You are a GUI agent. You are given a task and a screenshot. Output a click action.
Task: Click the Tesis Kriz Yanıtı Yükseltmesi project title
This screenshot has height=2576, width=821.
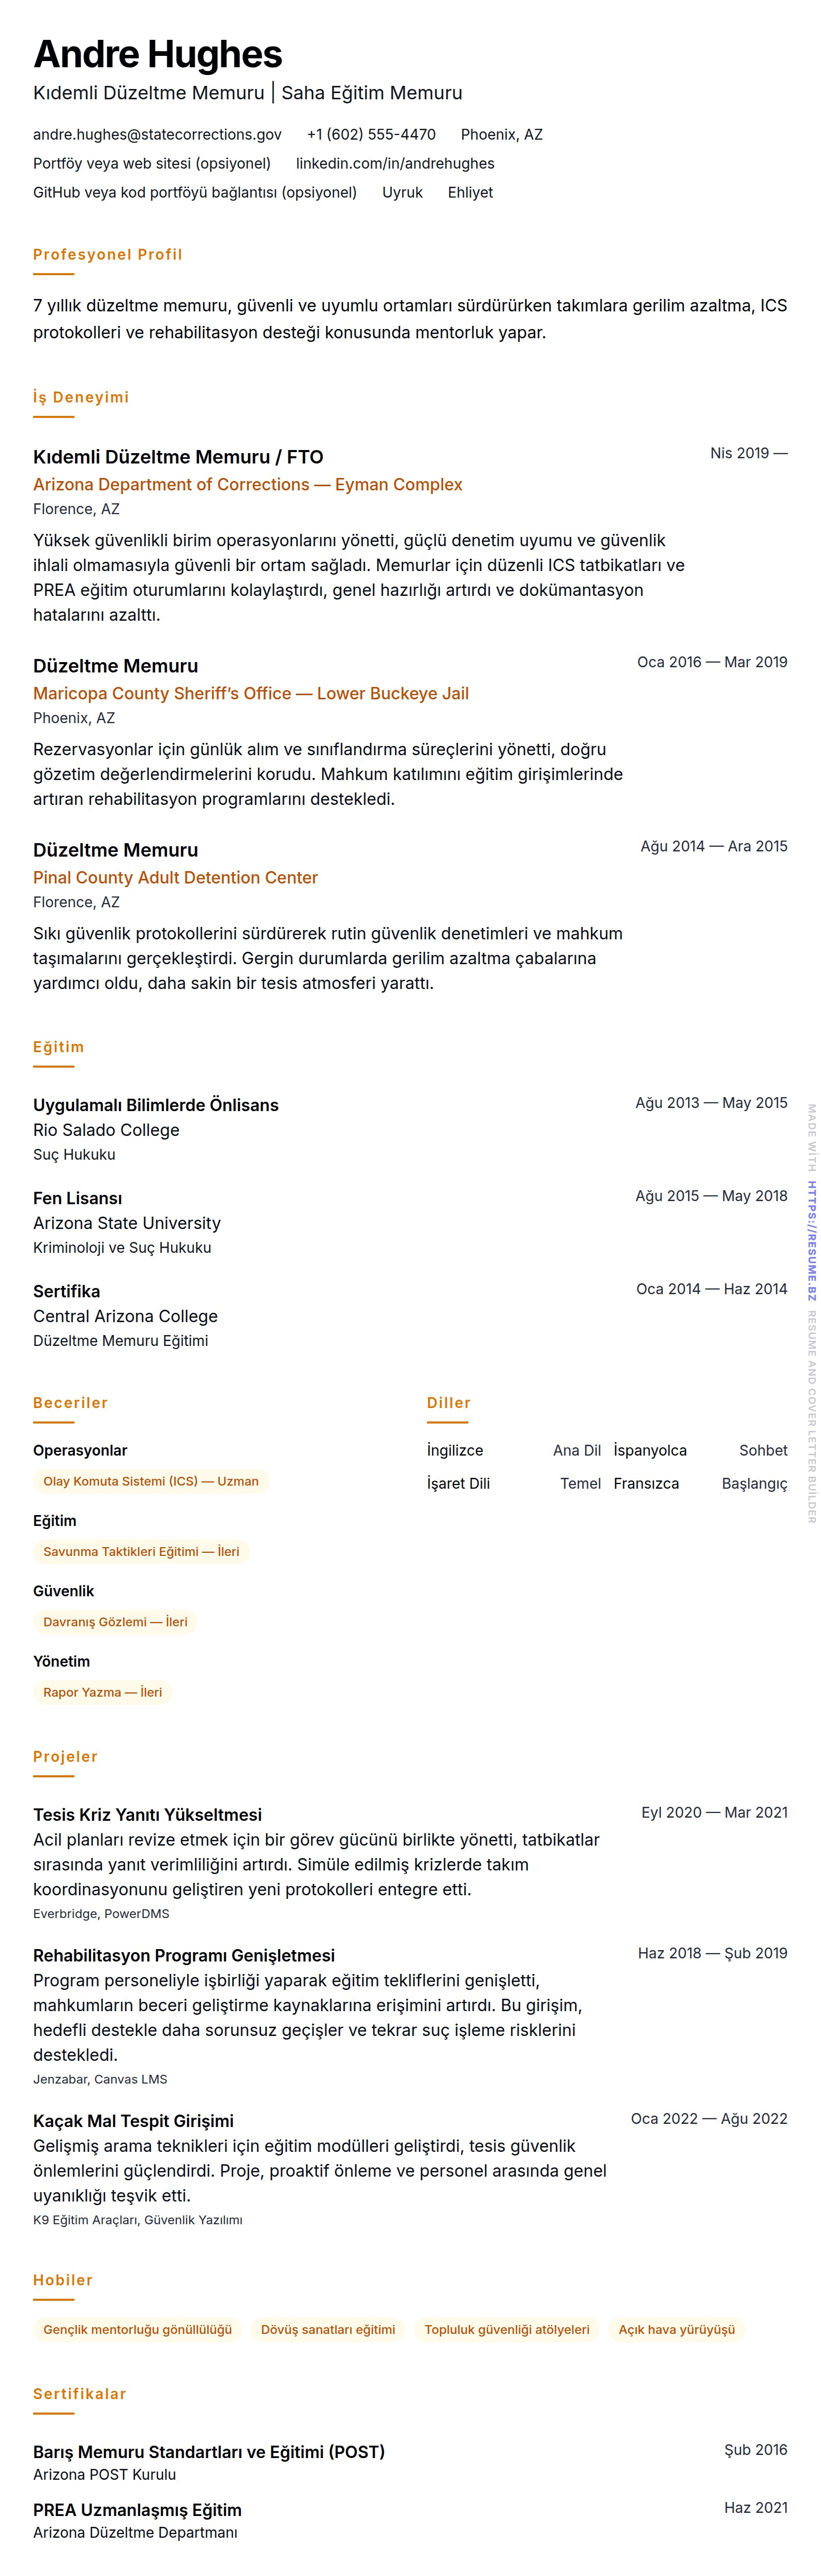(147, 1814)
